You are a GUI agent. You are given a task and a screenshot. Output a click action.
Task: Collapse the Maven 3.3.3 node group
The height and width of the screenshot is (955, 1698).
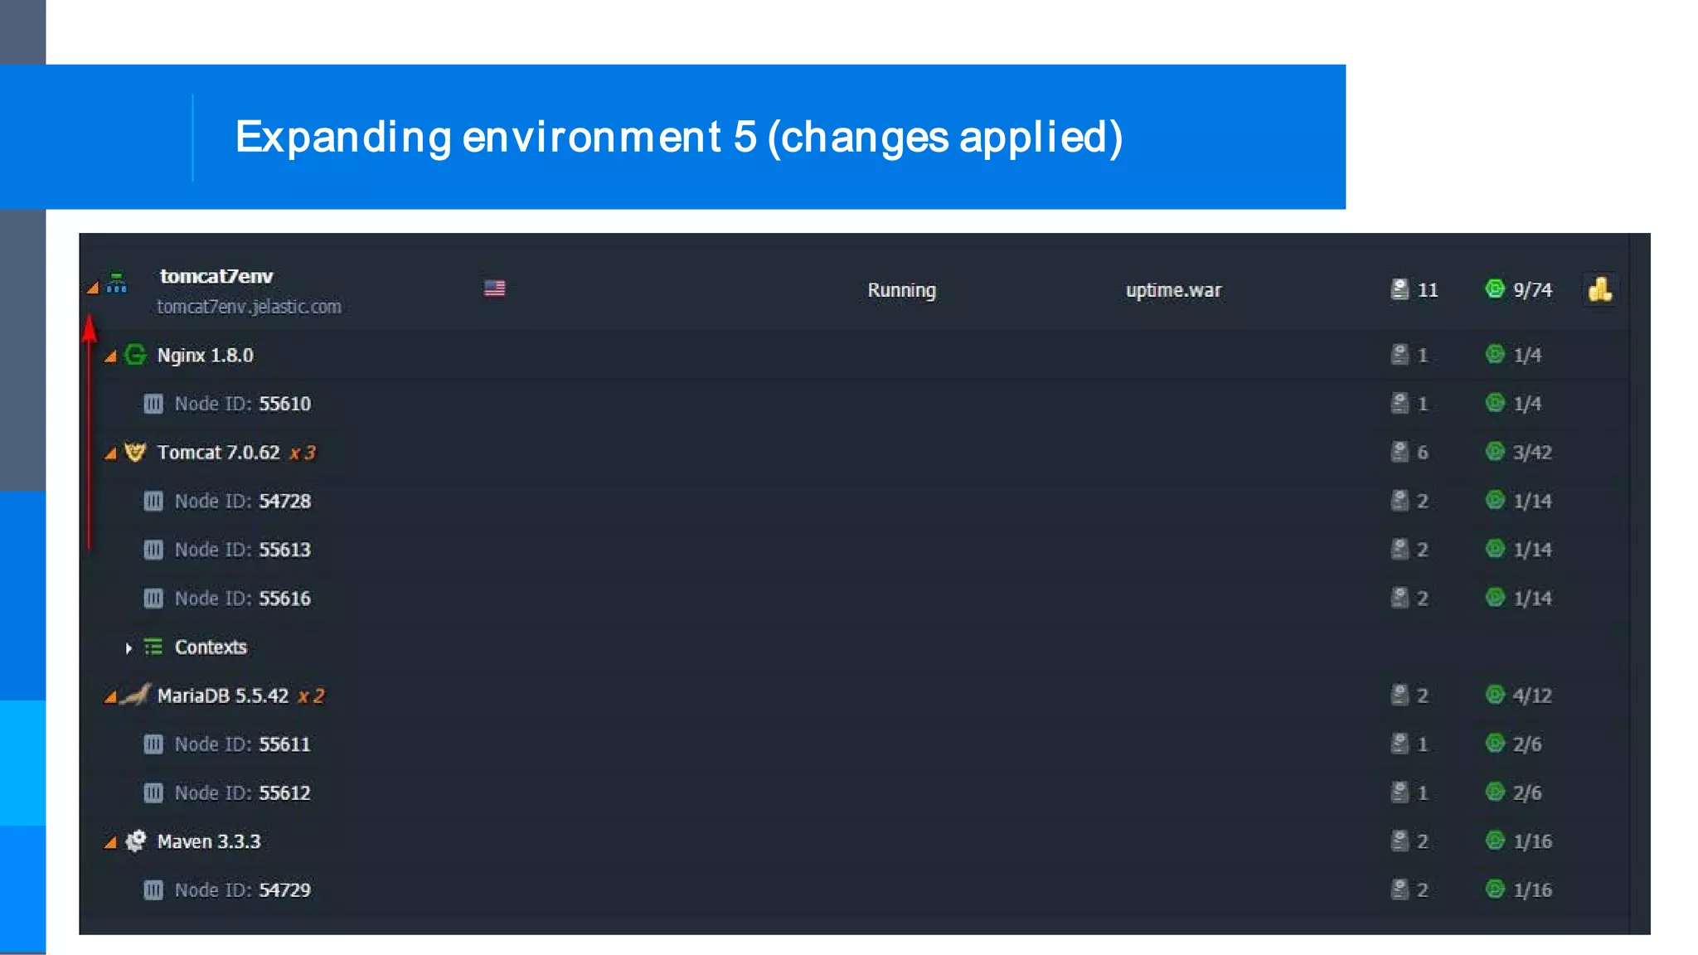pos(110,842)
